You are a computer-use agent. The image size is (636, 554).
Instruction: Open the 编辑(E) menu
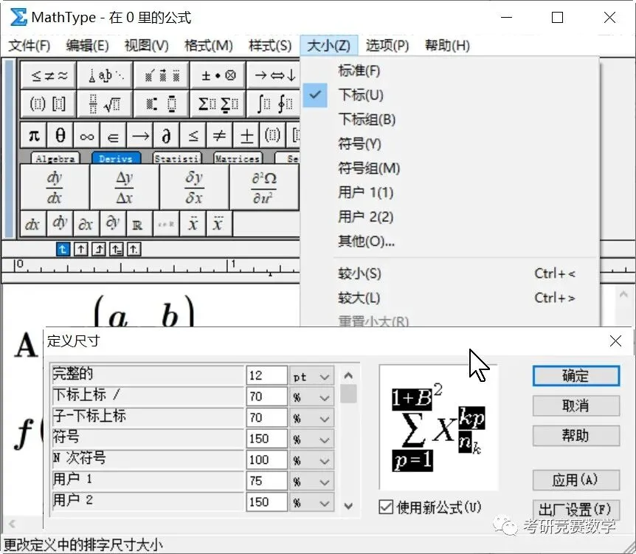click(88, 46)
